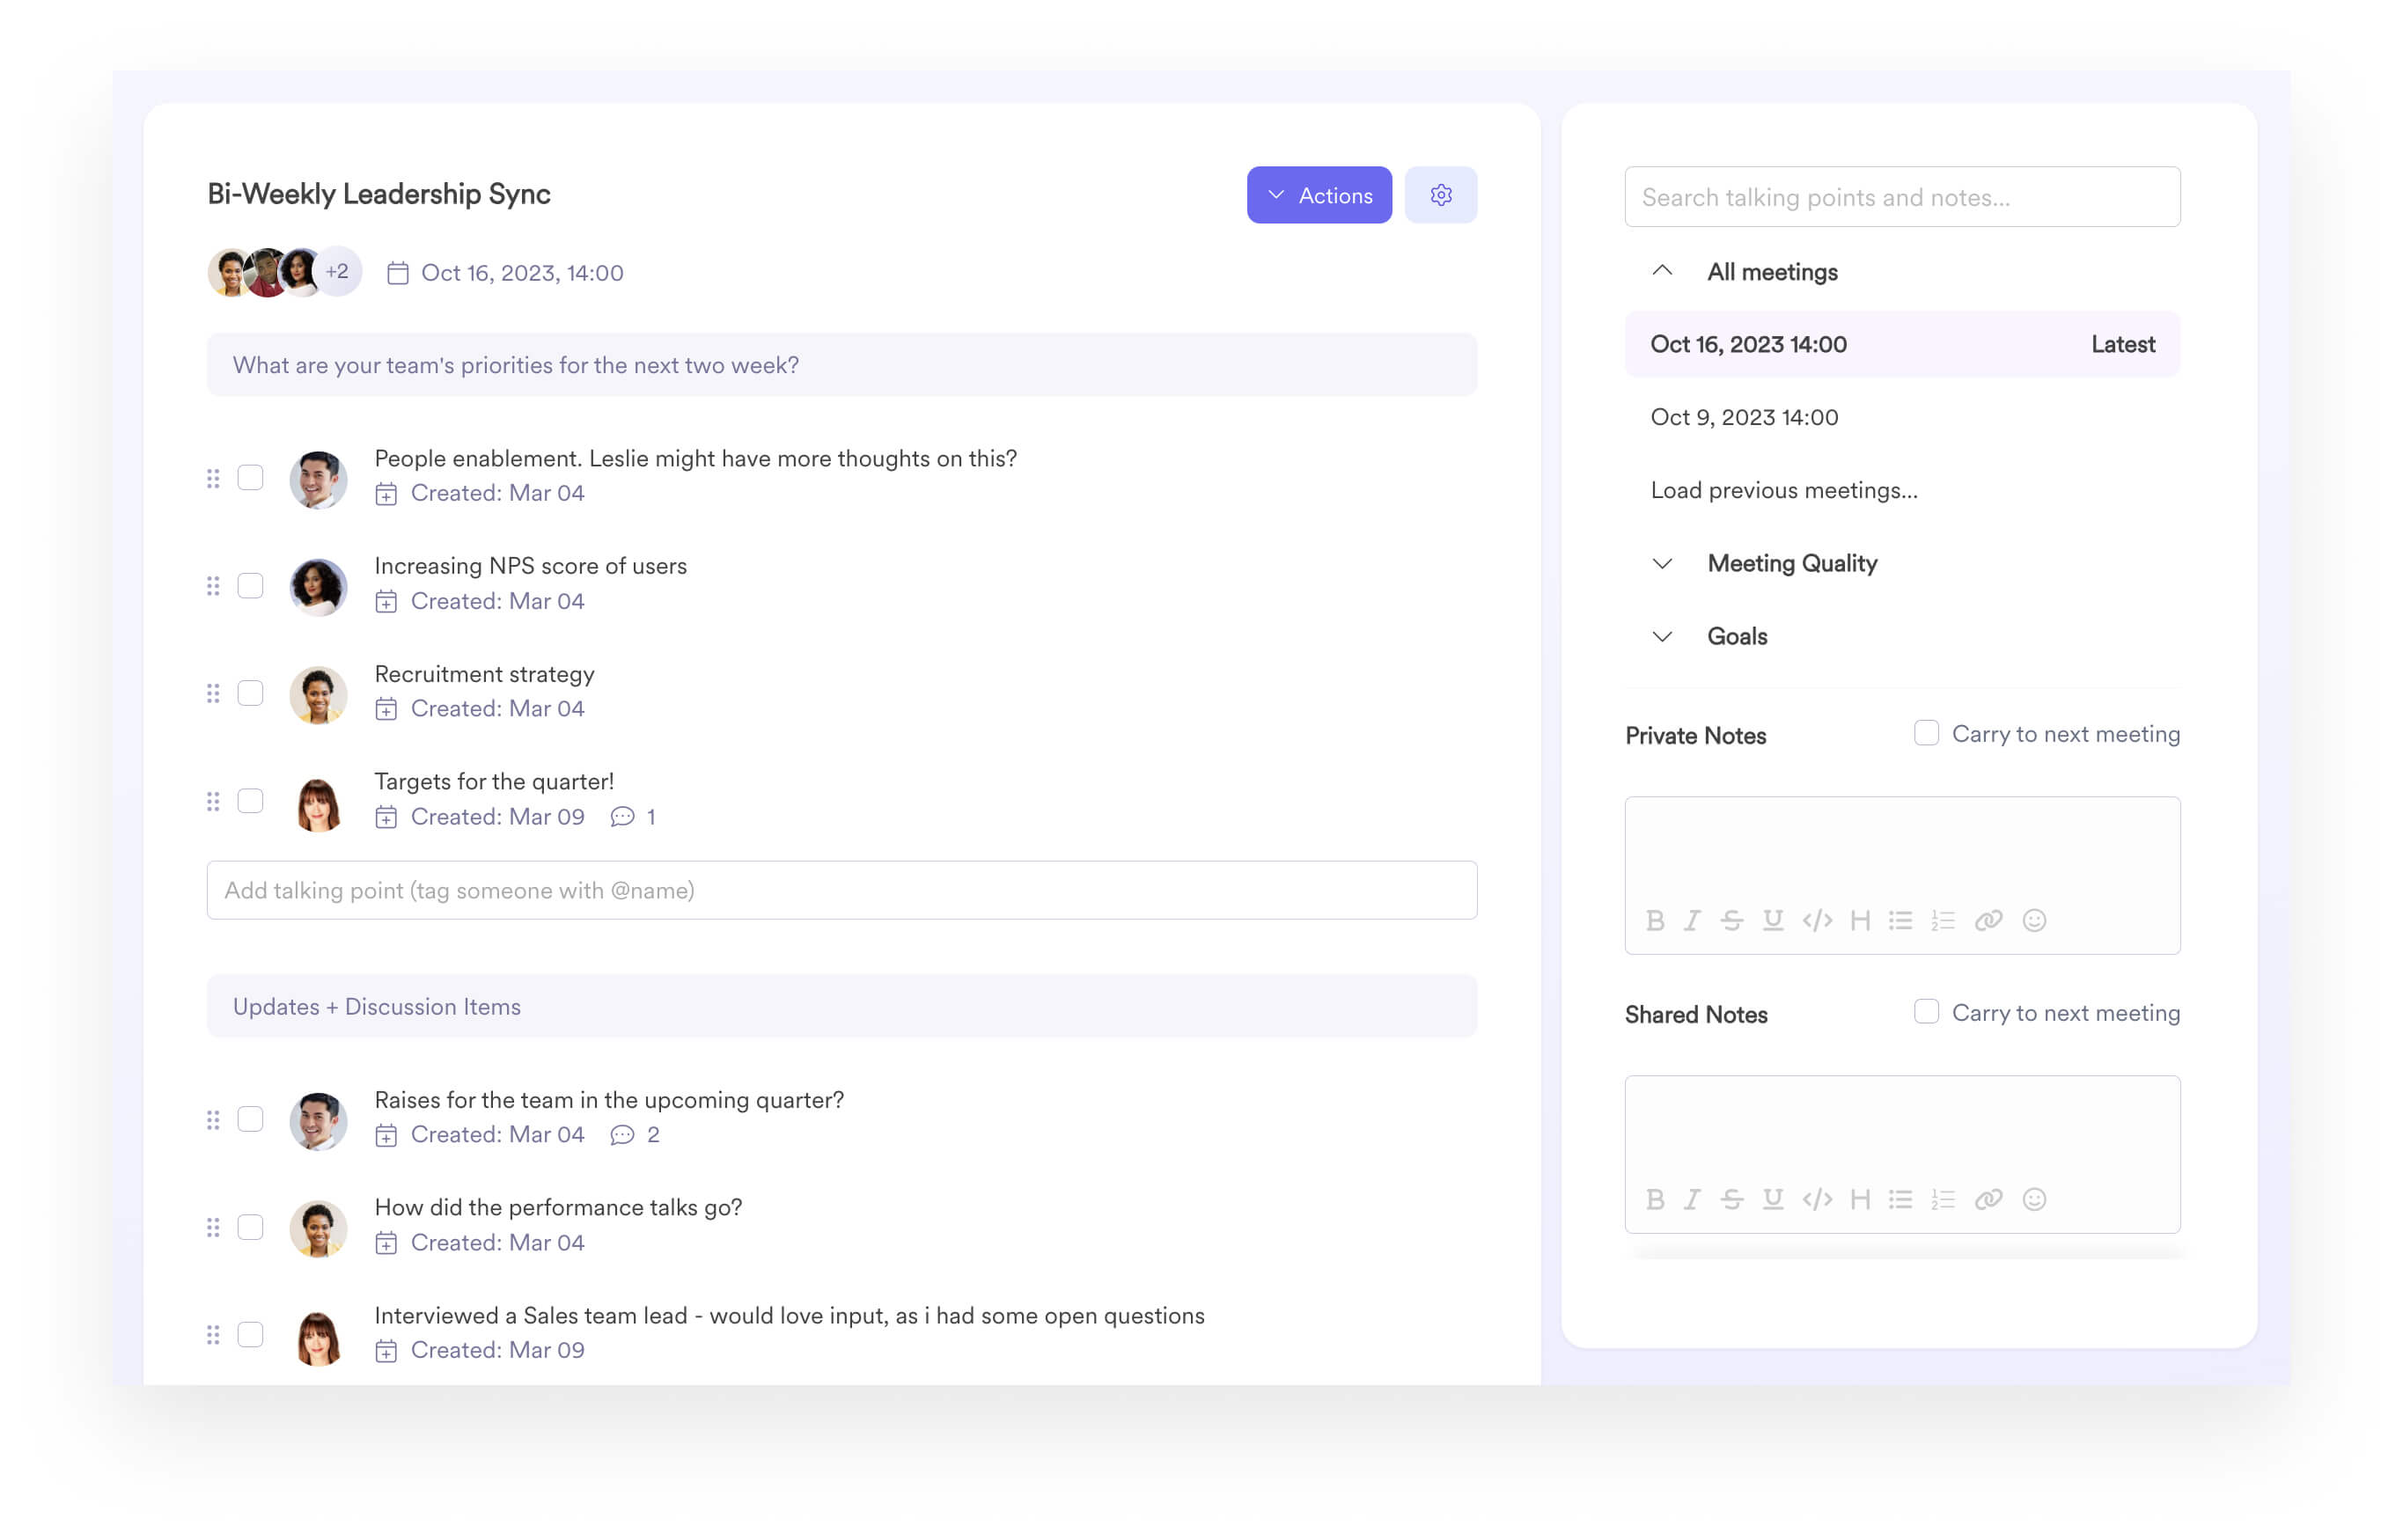Click the drag handle on Increasing NPS score item
This screenshot has width=2403, height=1540.
(x=213, y=586)
